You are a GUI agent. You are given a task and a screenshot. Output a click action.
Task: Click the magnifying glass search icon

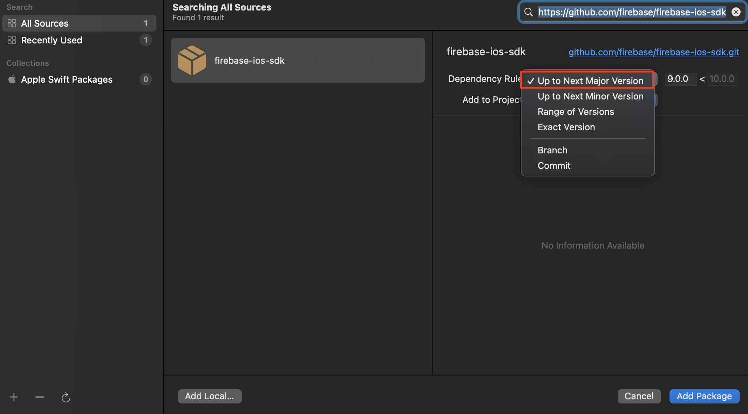pos(529,12)
